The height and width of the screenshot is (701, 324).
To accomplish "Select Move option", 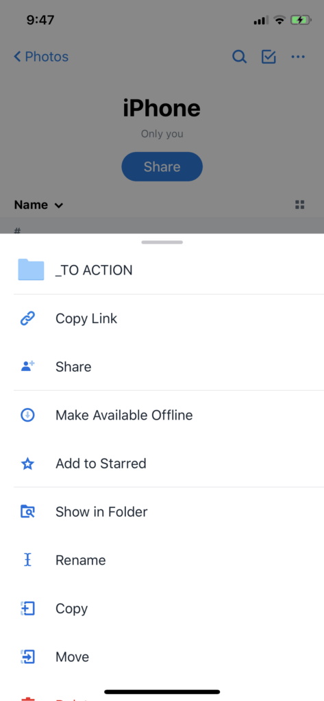I will coord(72,657).
